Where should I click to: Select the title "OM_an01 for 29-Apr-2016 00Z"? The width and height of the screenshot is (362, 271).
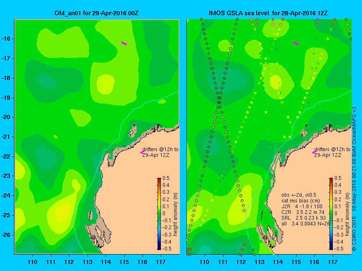point(97,13)
